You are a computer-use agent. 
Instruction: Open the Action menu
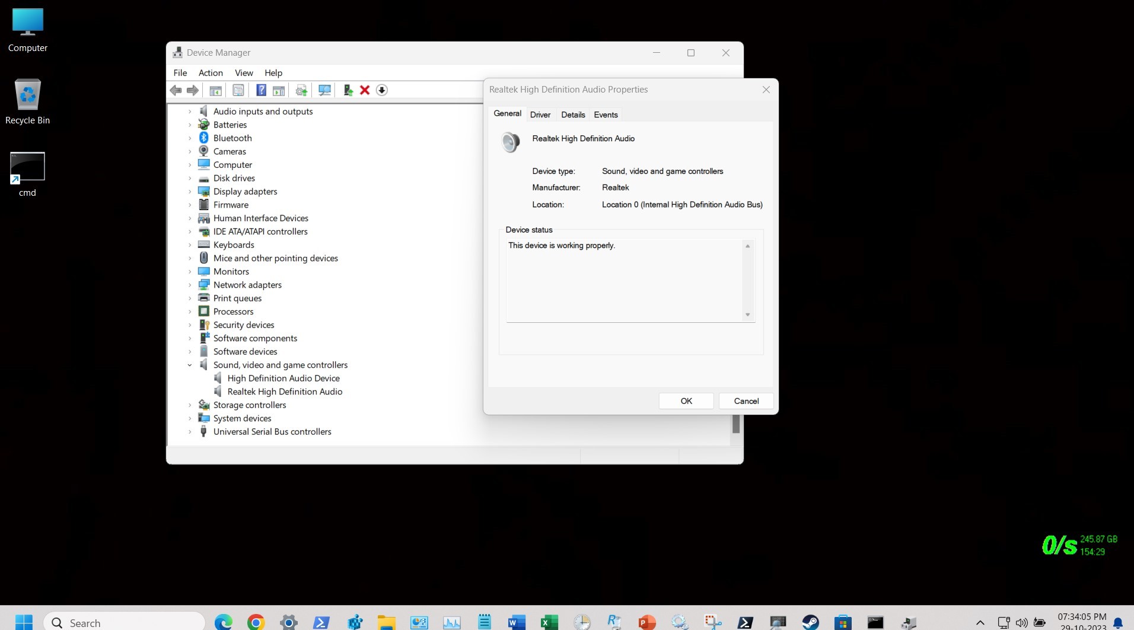[x=211, y=73]
